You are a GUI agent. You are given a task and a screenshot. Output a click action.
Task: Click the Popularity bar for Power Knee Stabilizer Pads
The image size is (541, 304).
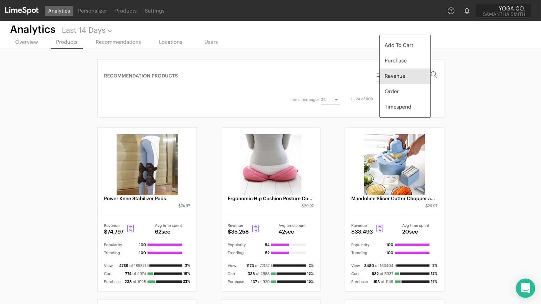tap(165, 245)
